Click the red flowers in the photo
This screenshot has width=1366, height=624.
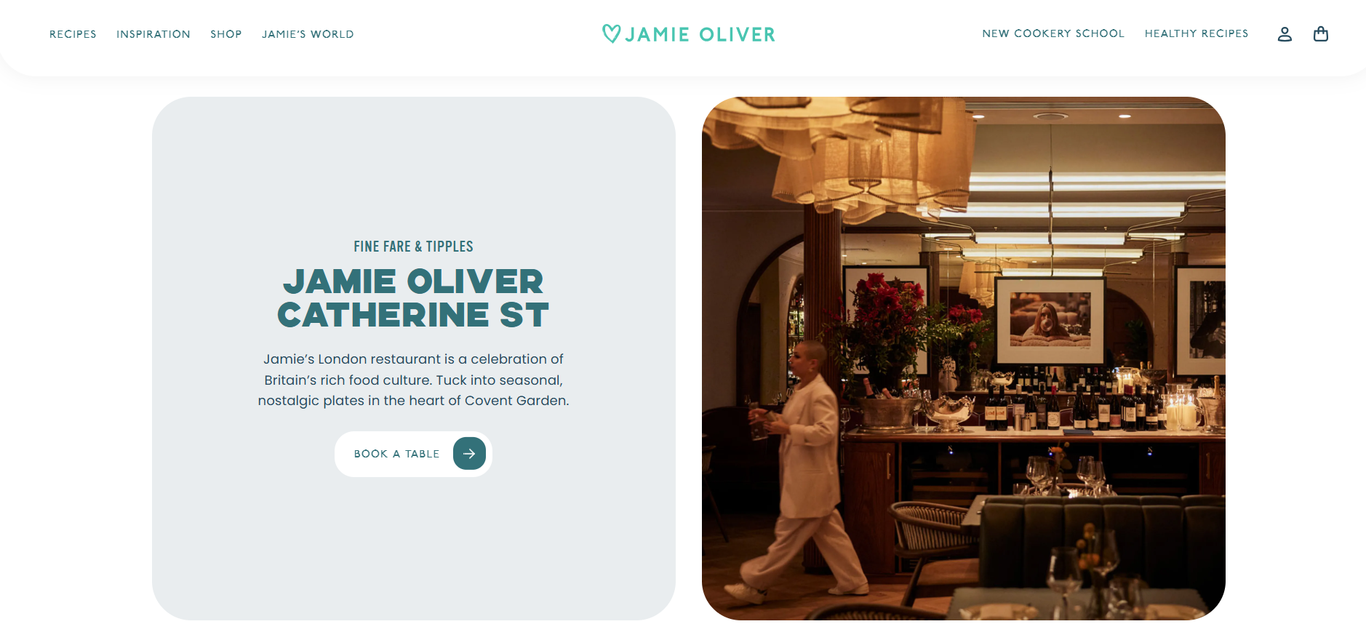pyautogui.click(x=891, y=300)
